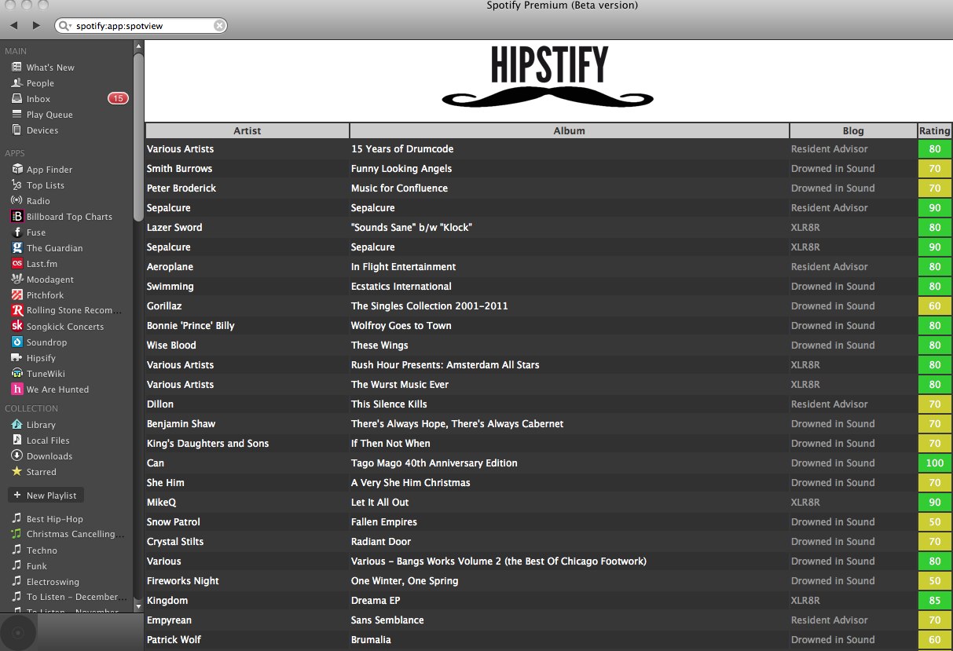
Task: Launch the Soundrop app icon
Action: pos(17,342)
